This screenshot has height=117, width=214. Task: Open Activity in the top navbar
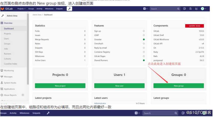pos(39,9)
